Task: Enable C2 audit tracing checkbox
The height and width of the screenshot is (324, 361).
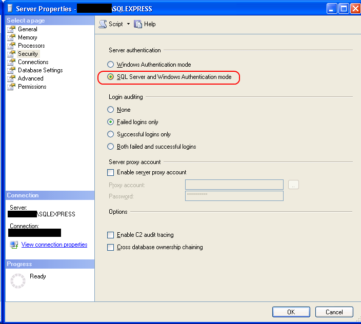Action: click(111, 235)
